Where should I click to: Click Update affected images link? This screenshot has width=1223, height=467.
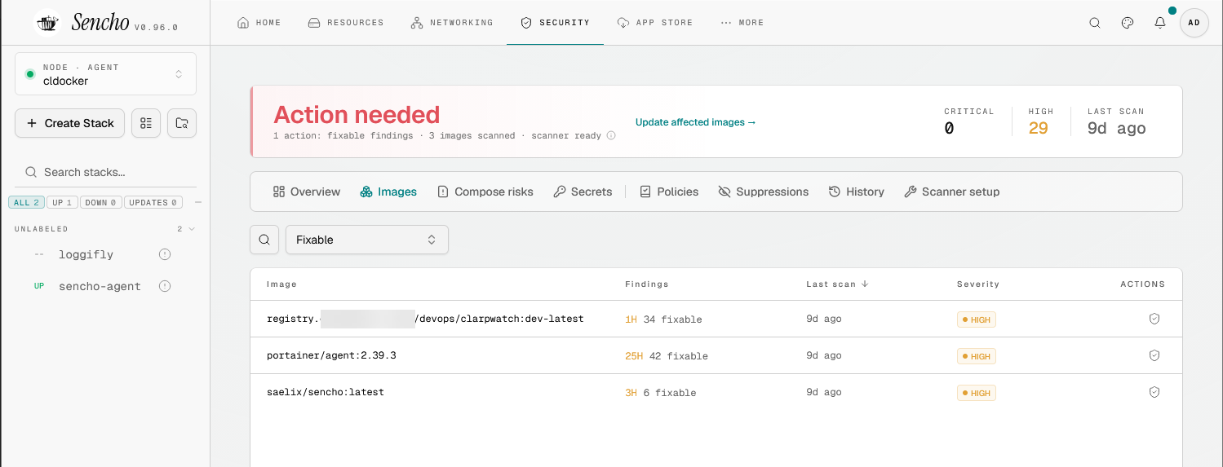click(x=695, y=122)
